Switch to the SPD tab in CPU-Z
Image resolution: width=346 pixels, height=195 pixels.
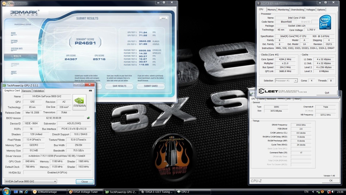(289, 99)
